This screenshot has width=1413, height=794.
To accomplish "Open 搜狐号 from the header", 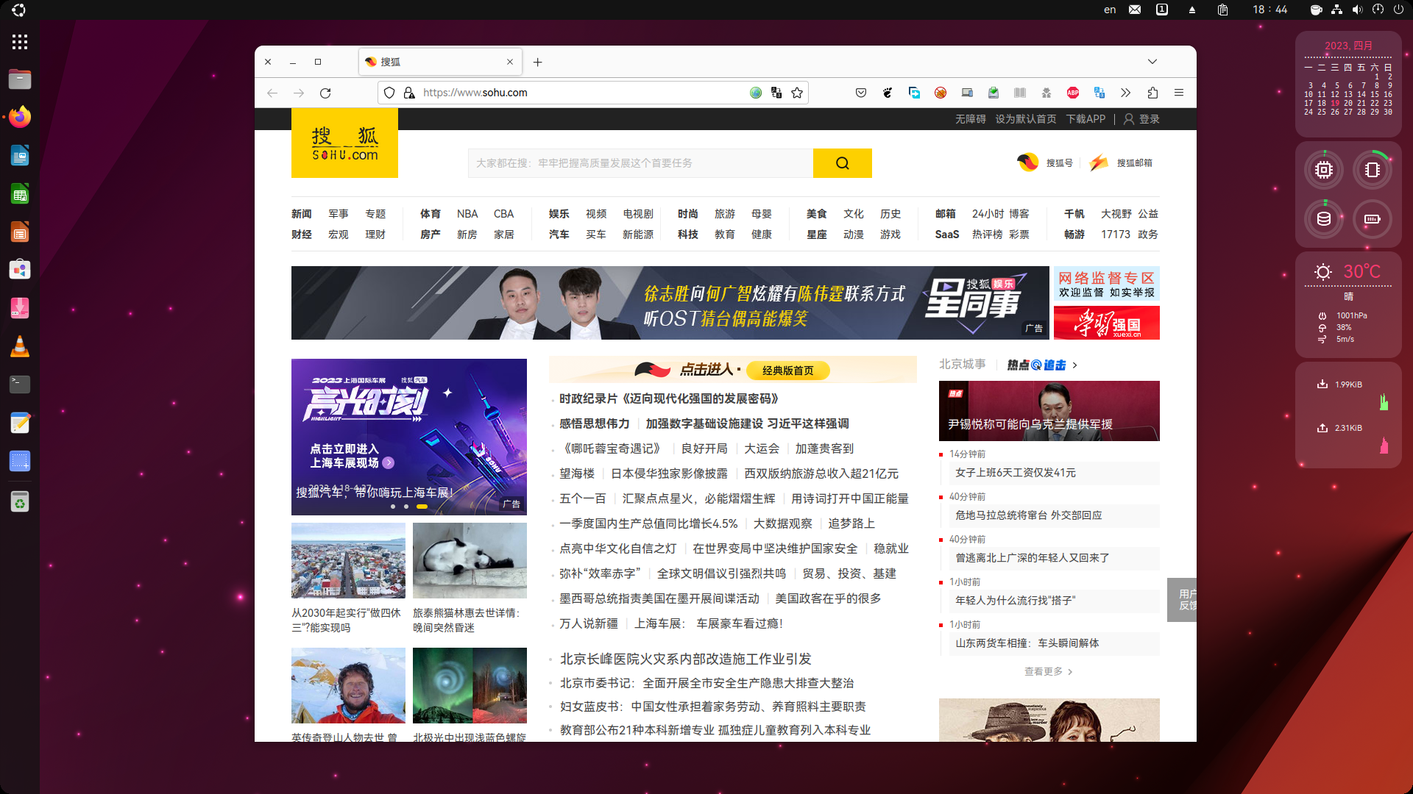I will (1045, 162).
